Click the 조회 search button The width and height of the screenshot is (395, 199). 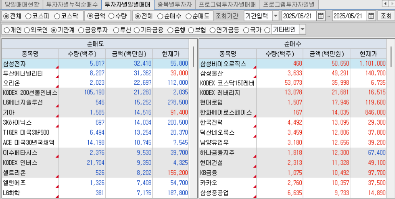[386, 16]
